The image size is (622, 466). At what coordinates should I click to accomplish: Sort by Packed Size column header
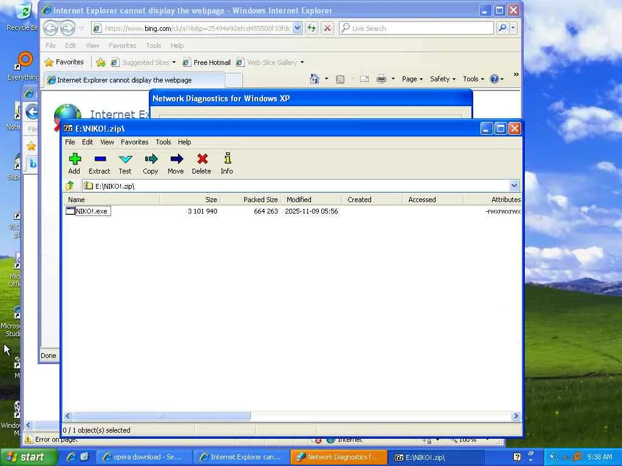pos(250,200)
